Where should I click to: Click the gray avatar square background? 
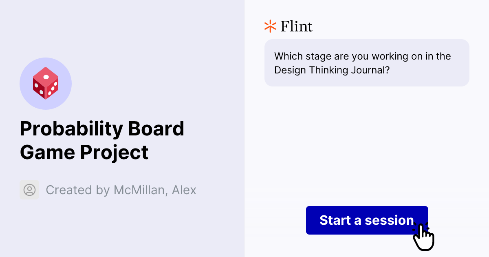point(29,190)
